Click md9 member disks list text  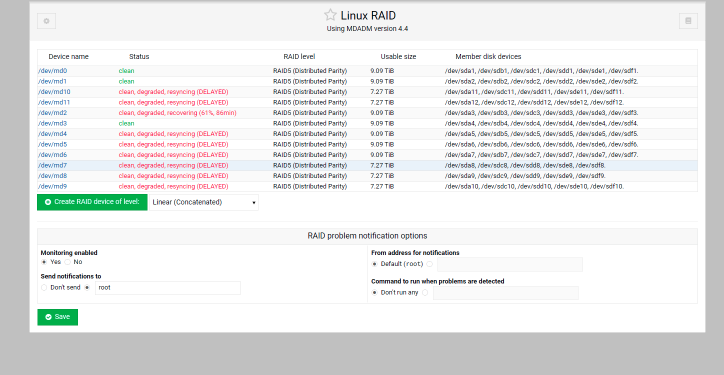pyautogui.click(x=534, y=186)
